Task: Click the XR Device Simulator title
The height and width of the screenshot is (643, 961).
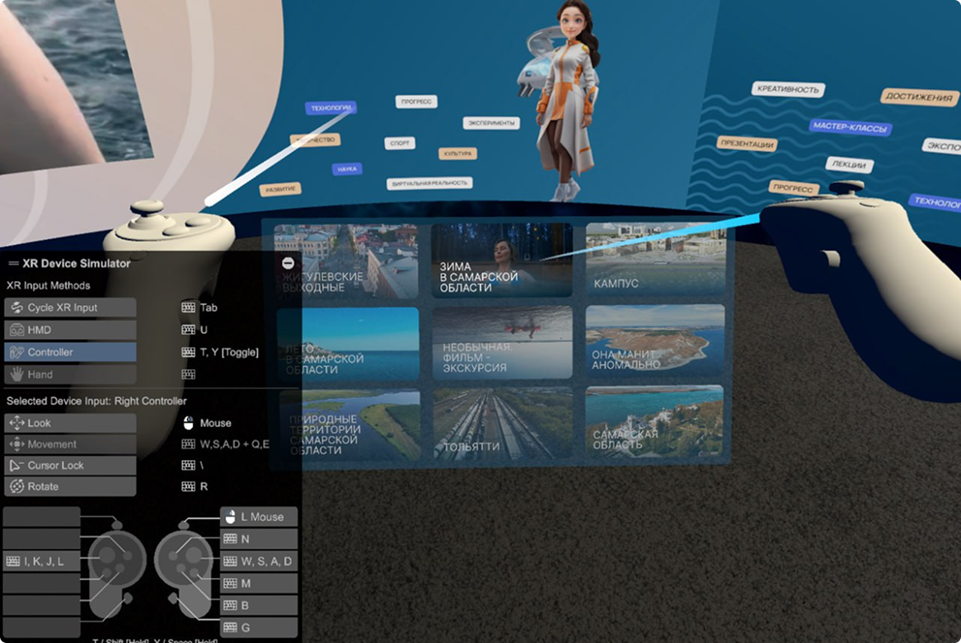Action: [77, 264]
